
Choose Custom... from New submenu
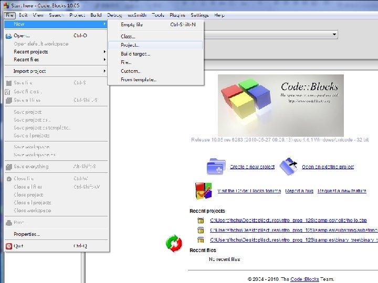[155, 71]
